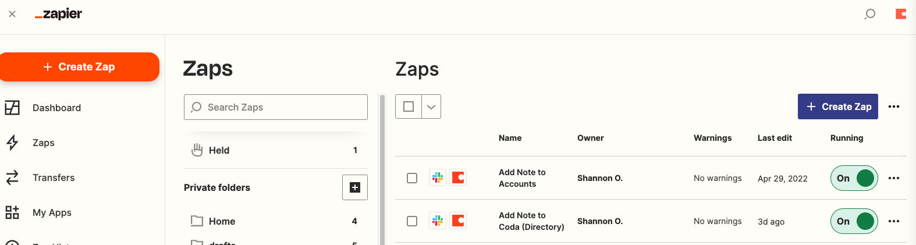The height and width of the screenshot is (245, 916).
Task: Click the search magnifier icon in header
Action: point(870,14)
